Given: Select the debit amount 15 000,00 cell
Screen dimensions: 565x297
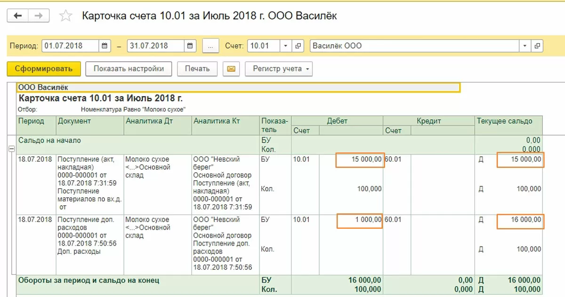Looking at the screenshot, I should click(x=360, y=160).
